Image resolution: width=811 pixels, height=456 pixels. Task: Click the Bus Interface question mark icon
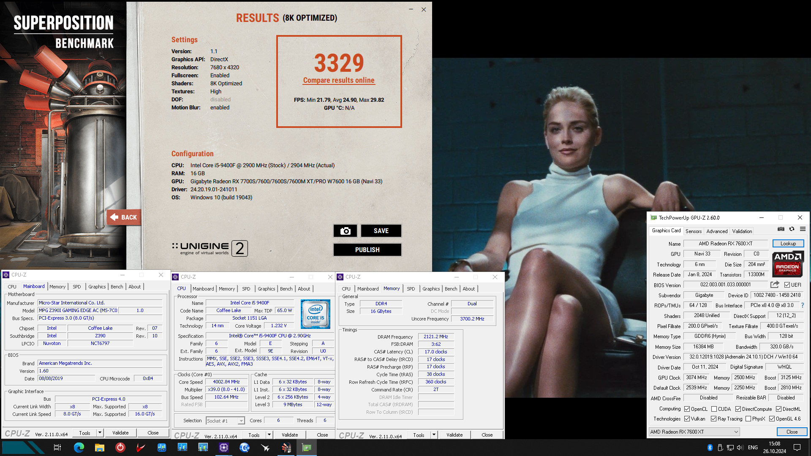click(x=803, y=305)
